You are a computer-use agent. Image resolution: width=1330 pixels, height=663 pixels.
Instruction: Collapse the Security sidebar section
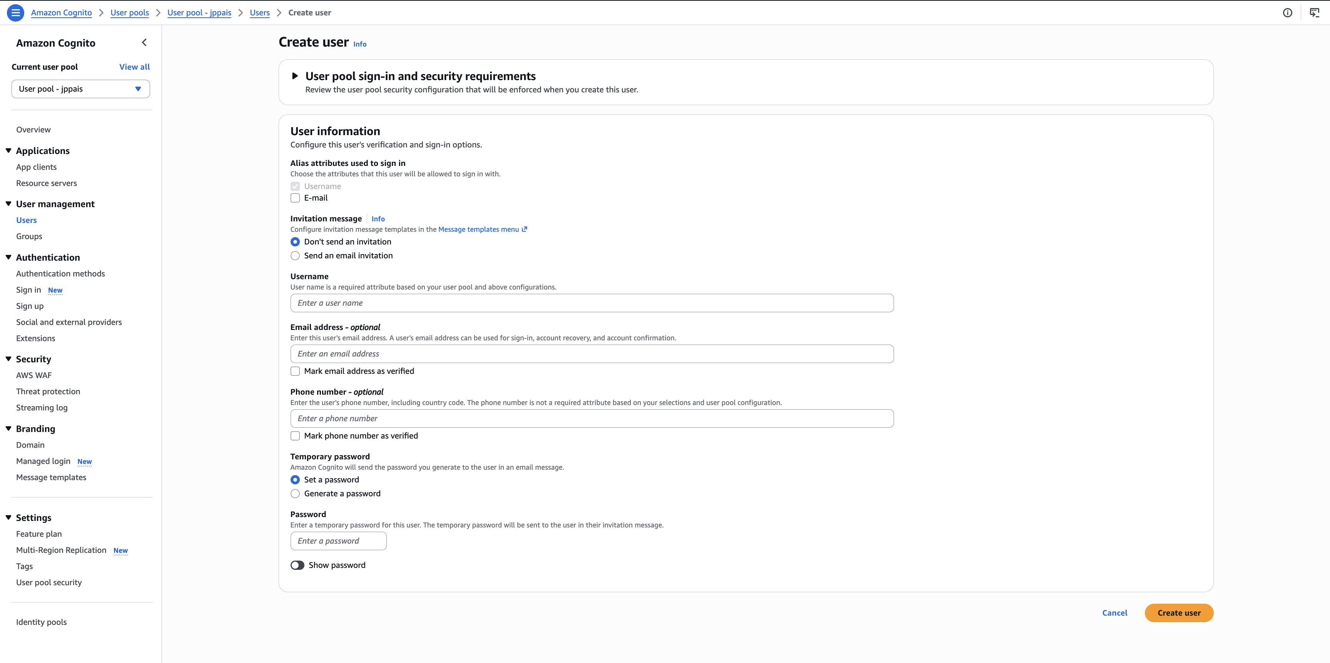[x=8, y=359]
